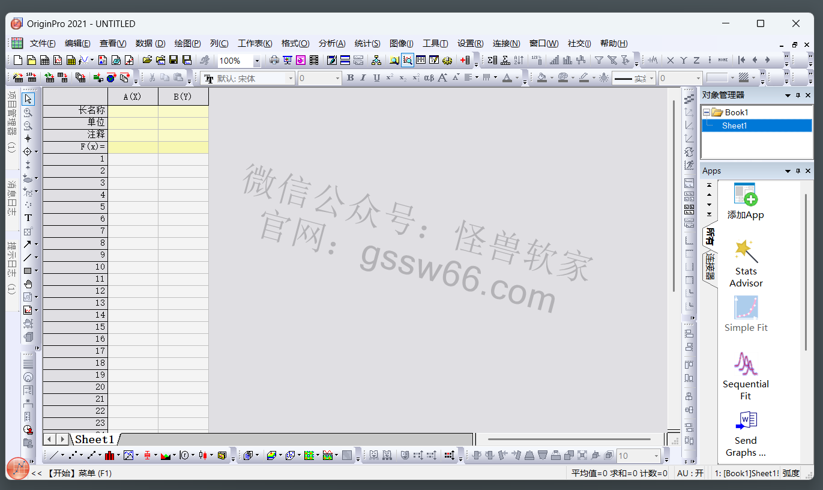Screen dimensions: 823x490
Task: Open the Send Graphs to Word app
Action: pos(746,434)
